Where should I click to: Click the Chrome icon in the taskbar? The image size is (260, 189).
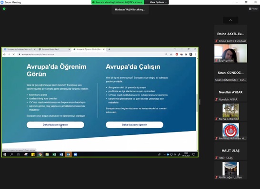tap(40, 154)
